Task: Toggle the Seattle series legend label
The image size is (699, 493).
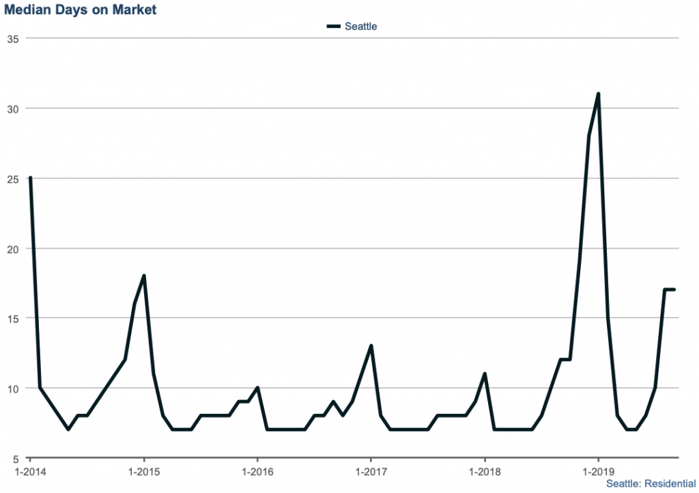Action: tap(360, 27)
